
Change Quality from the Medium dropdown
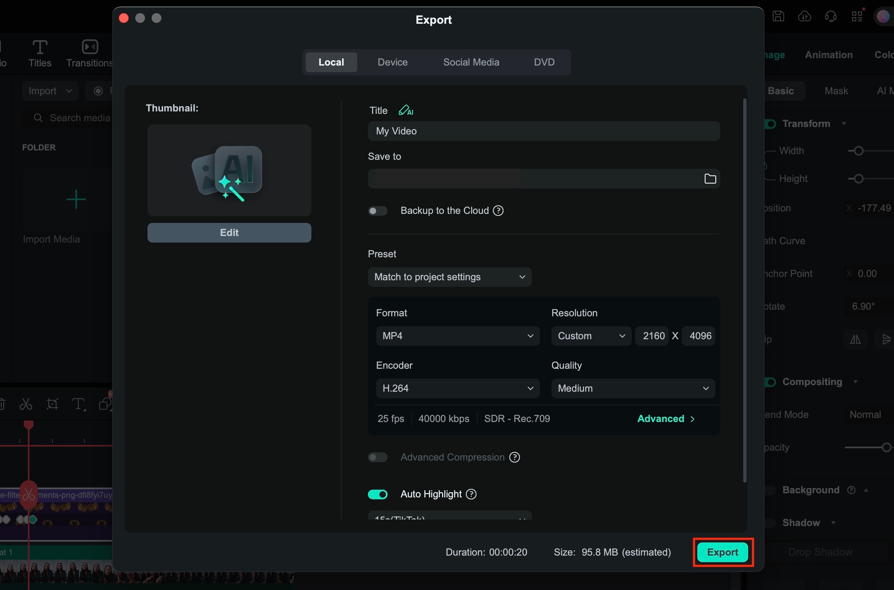(633, 388)
